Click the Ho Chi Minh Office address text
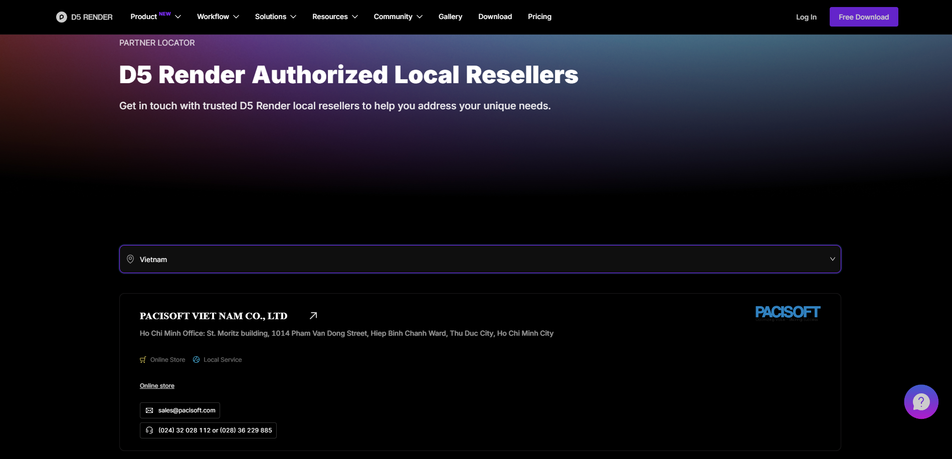This screenshot has width=952, height=459. [346, 333]
